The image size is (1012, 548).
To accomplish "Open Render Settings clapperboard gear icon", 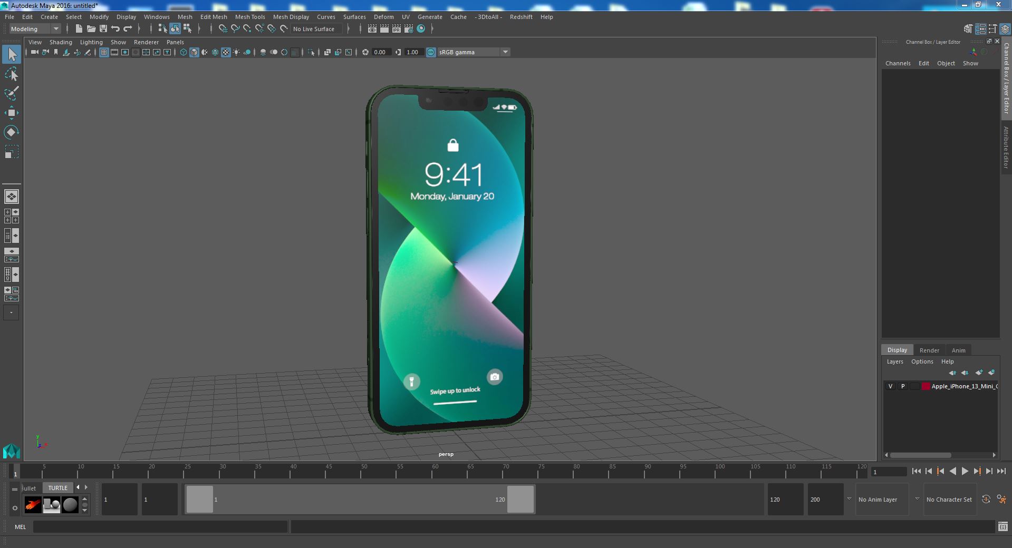I will pos(409,29).
